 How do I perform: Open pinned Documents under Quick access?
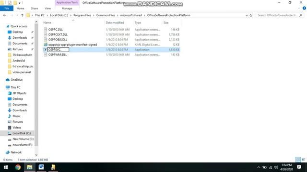click(20, 43)
